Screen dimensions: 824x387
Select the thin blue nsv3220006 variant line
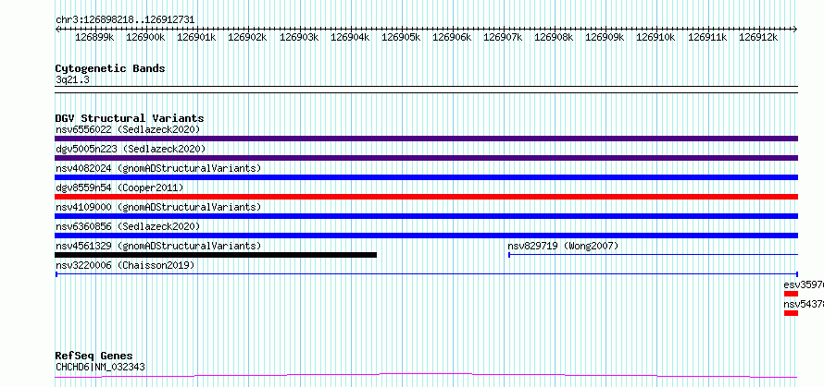coord(426,274)
